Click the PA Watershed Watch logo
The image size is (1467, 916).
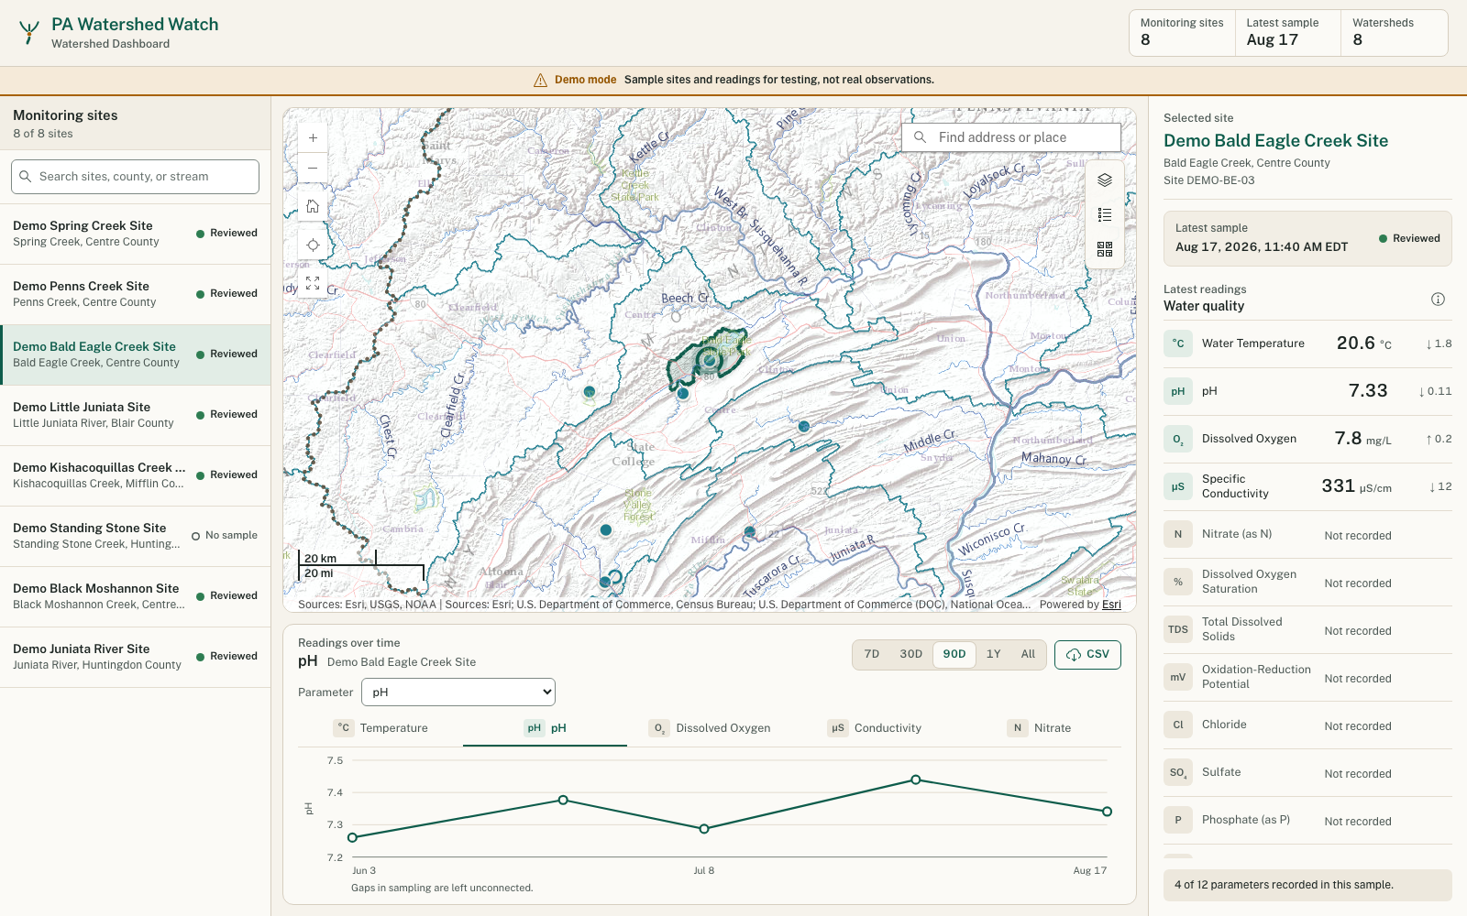[29, 33]
